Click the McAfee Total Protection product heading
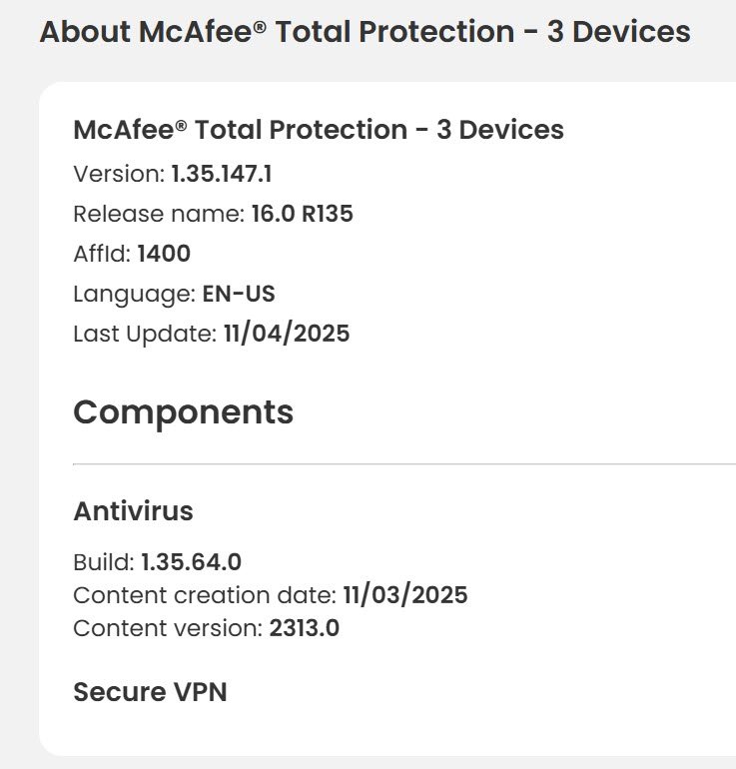Screen dimensions: 736x769 coord(319,130)
